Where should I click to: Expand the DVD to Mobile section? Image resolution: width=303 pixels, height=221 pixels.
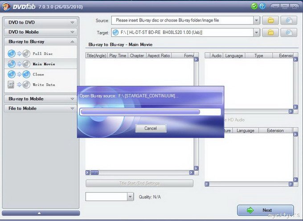[41, 32]
